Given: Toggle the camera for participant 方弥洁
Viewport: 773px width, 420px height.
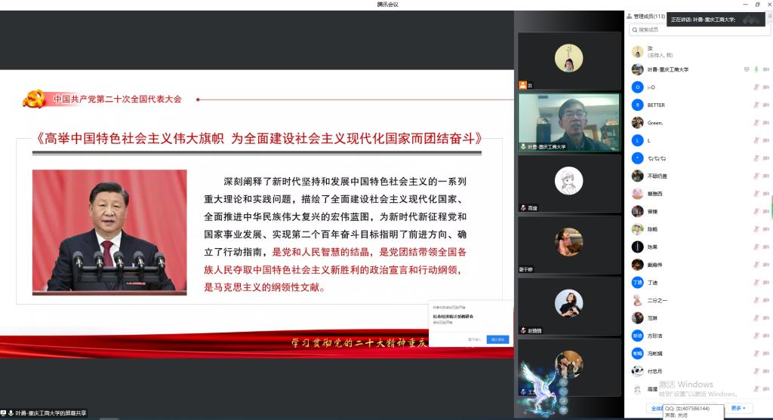Looking at the screenshot, I should 765,336.
